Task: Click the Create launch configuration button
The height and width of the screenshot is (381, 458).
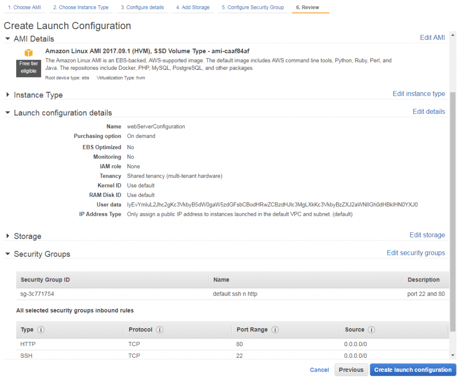Action: tap(412, 369)
